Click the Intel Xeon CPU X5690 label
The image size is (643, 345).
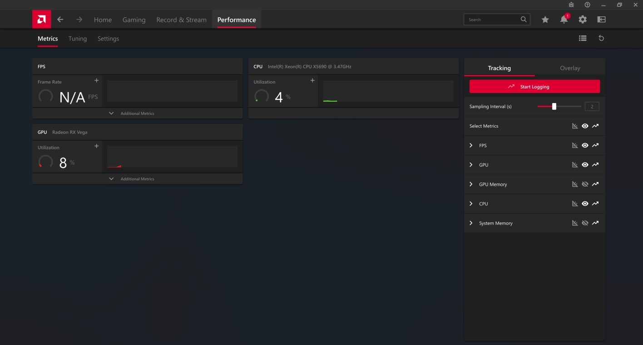tap(310, 66)
